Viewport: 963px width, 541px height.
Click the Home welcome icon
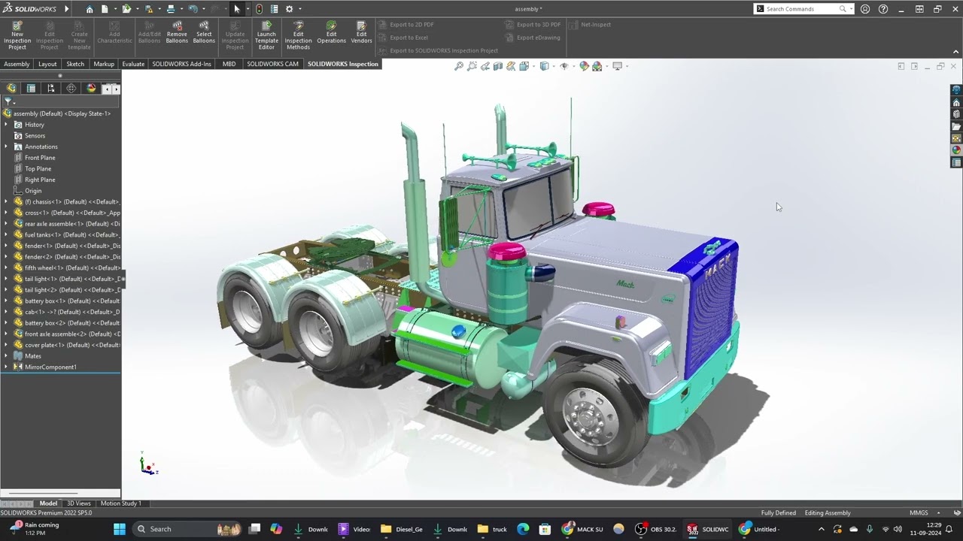[90, 9]
